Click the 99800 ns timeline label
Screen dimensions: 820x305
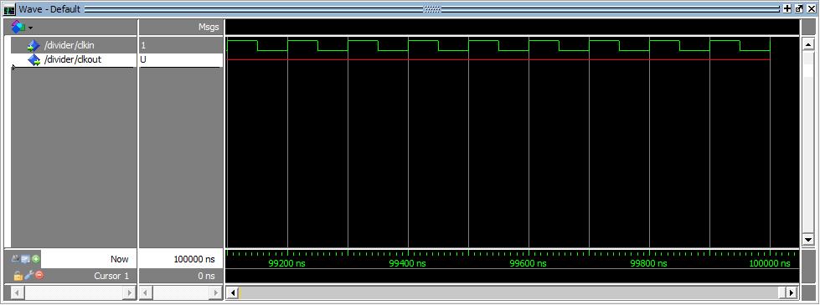coord(648,263)
